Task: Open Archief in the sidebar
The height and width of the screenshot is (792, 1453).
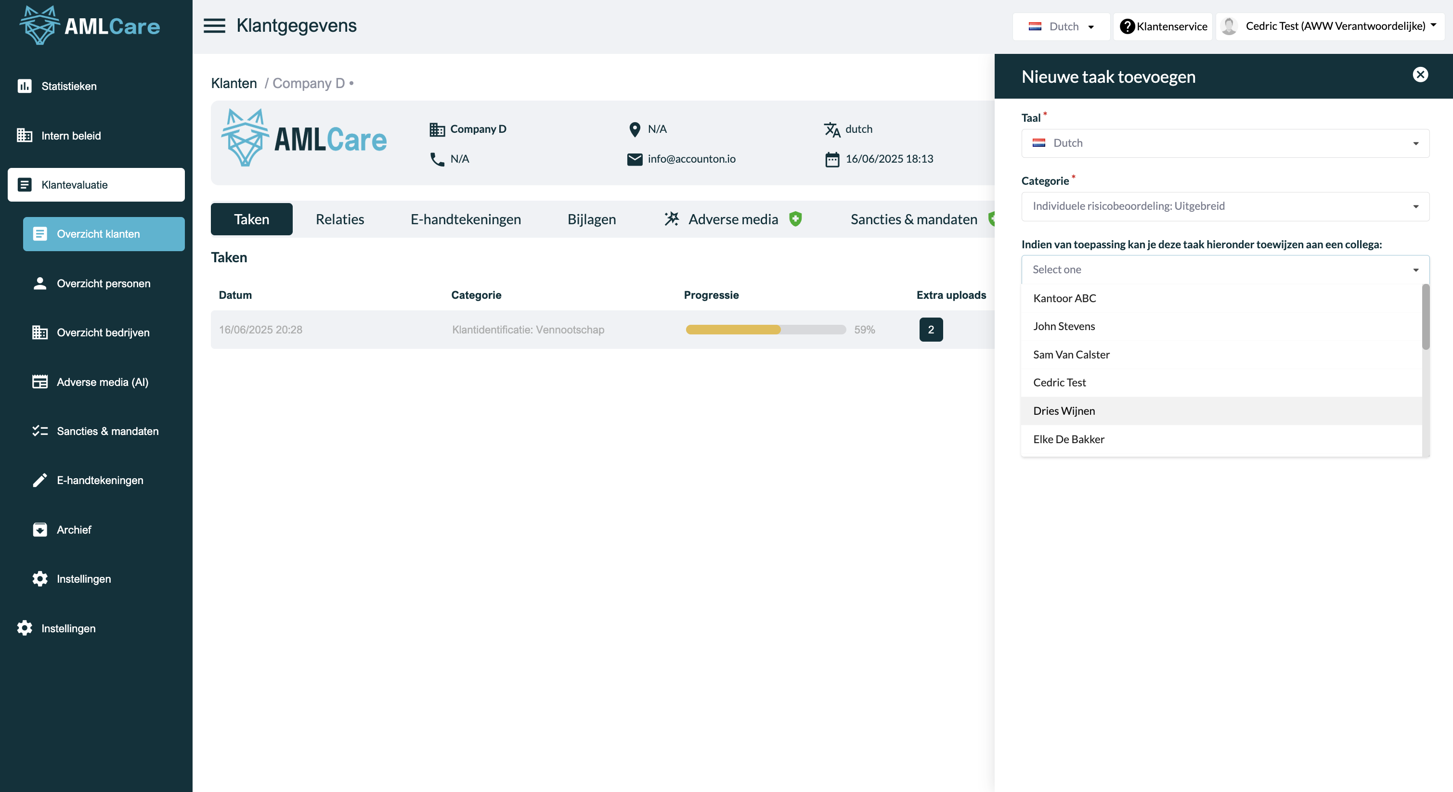Action: tap(104, 529)
